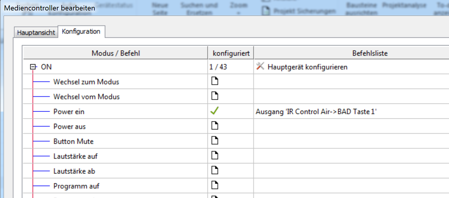Viewport: 449px width, 198px height.
Task: Select the Button Mute tree item
Action: pyautogui.click(x=73, y=141)
